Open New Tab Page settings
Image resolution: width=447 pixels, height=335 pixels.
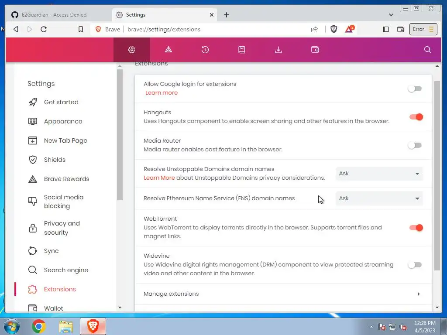click(x=65, y=140)
